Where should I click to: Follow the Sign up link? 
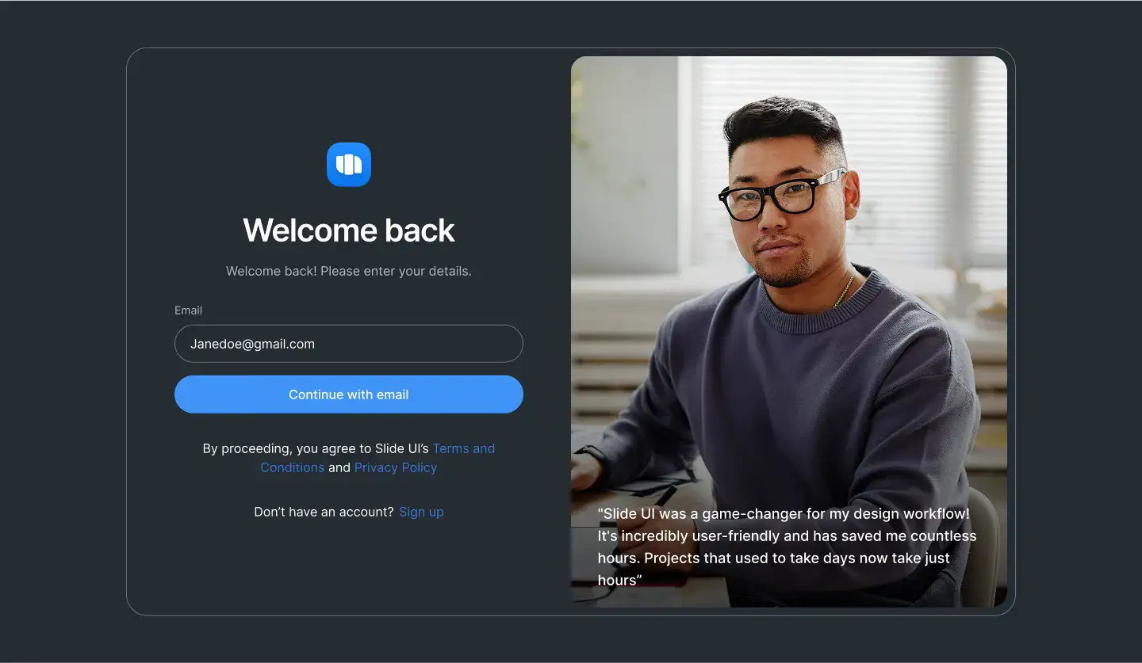(421, 512)
